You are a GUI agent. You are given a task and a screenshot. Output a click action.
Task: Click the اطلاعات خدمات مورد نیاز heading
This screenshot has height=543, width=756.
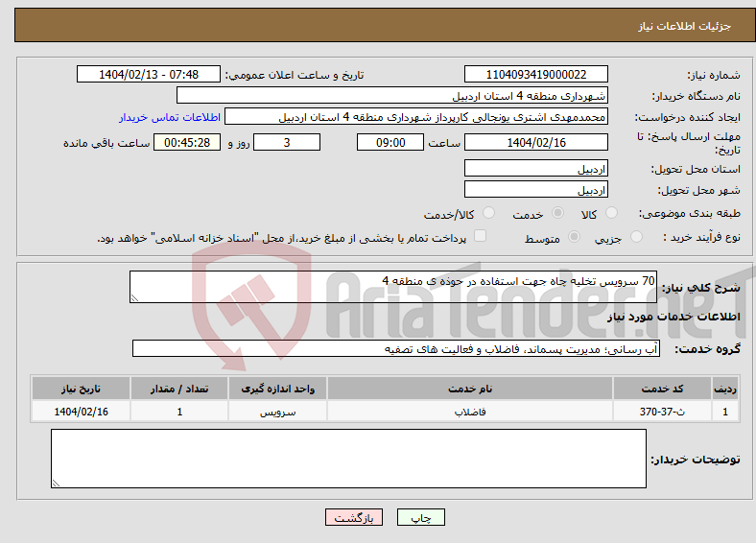673,317
